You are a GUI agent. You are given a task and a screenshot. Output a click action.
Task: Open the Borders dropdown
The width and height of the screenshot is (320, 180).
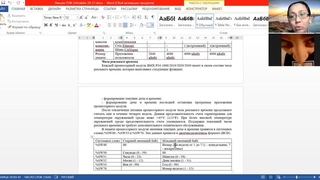[153, 25]
